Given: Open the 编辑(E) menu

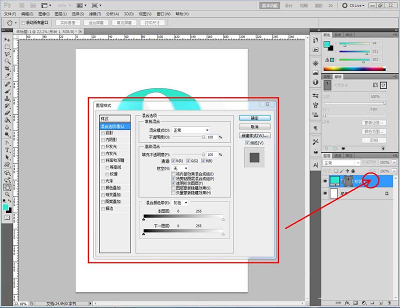Looking at the screenshot, I should pyautogui.click(x=27, y=14).
